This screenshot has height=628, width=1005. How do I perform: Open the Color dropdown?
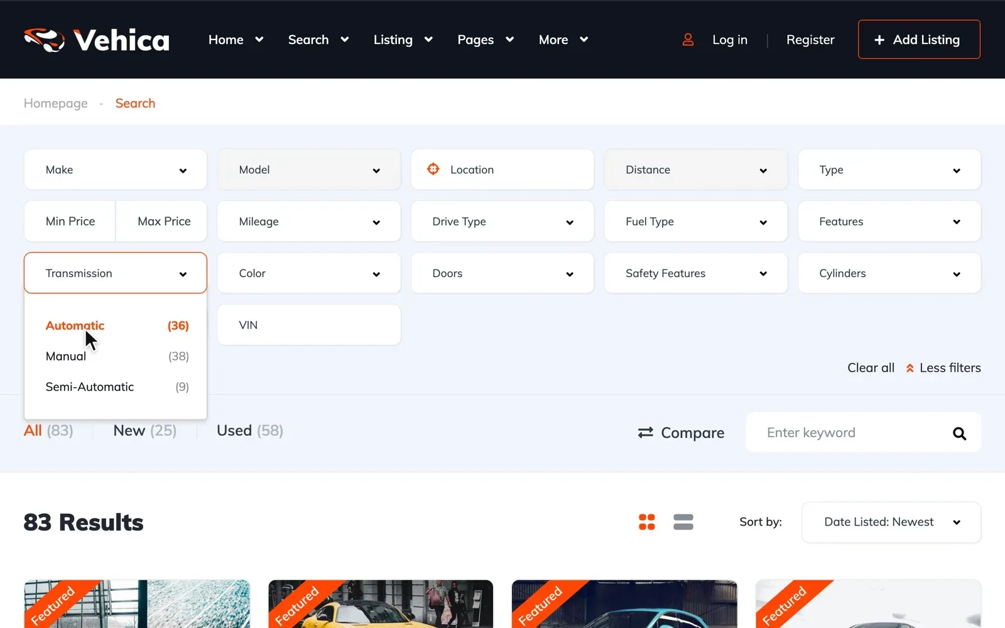309,273
